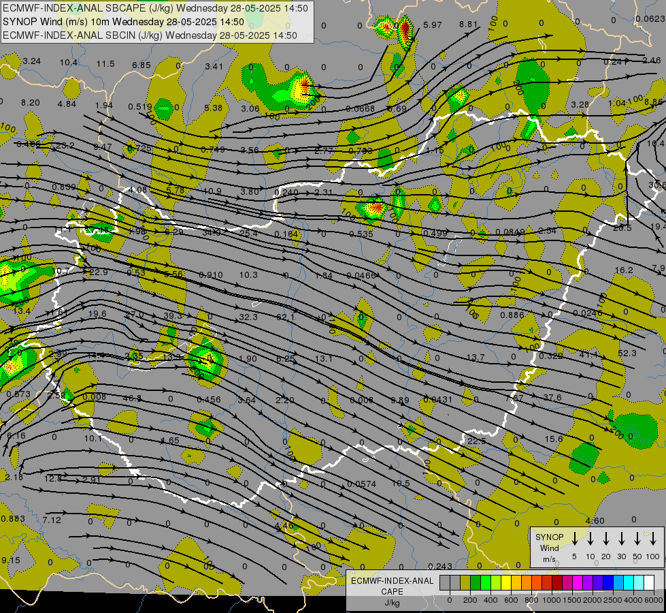
Task: Click the 16.2 value on the map
Action: pyautogui.click(x=624, y=270)
